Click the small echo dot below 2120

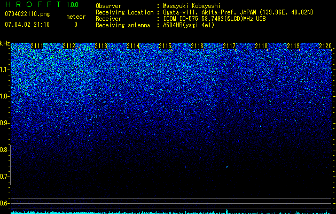[x=326, y=167]
